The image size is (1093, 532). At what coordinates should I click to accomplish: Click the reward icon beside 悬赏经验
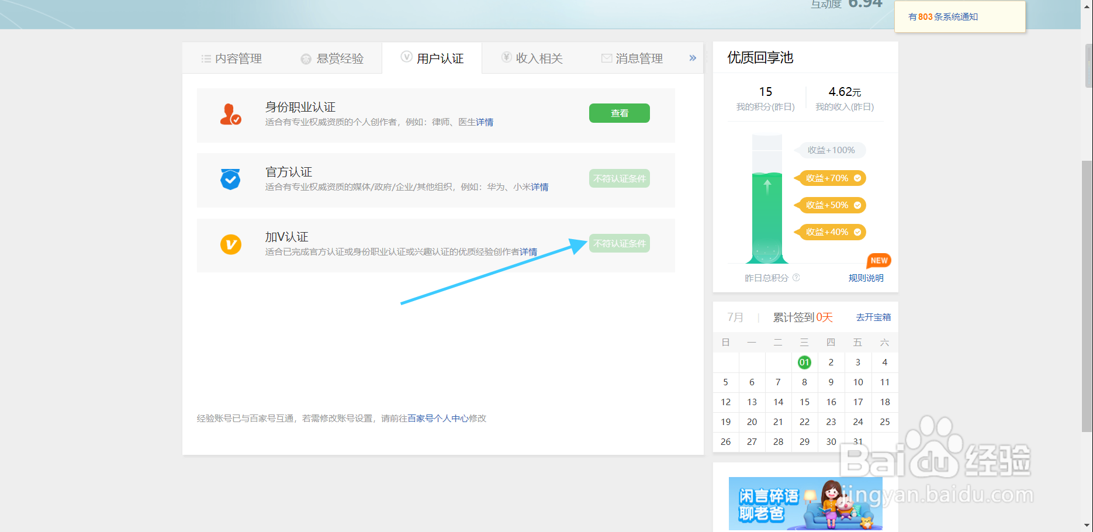(x=306, y=58)
